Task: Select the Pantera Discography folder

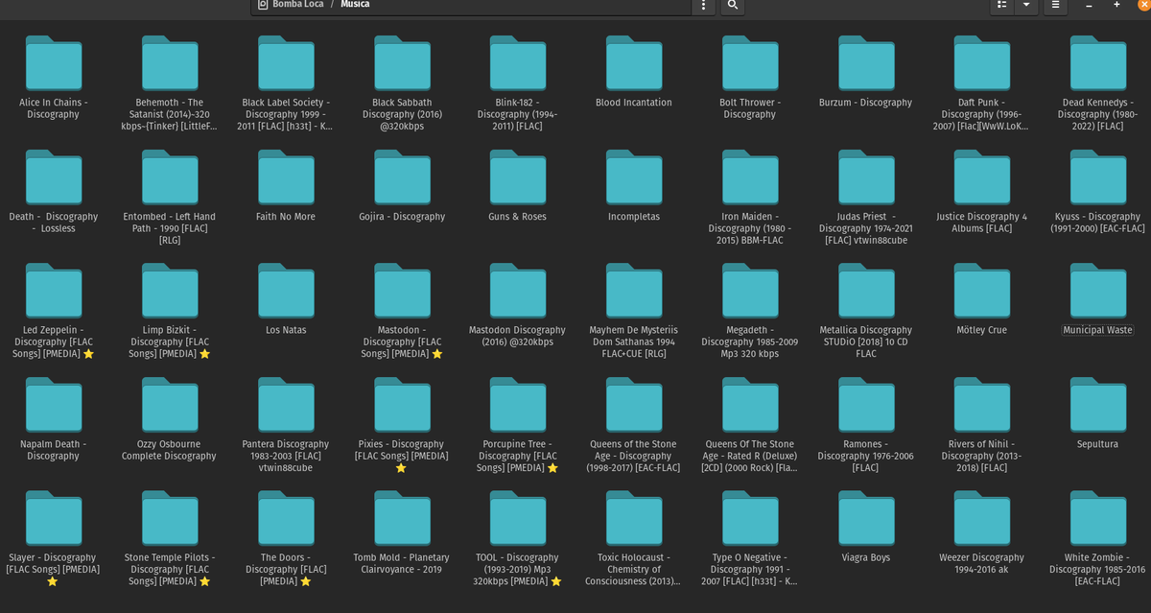Action: point(286,405)
